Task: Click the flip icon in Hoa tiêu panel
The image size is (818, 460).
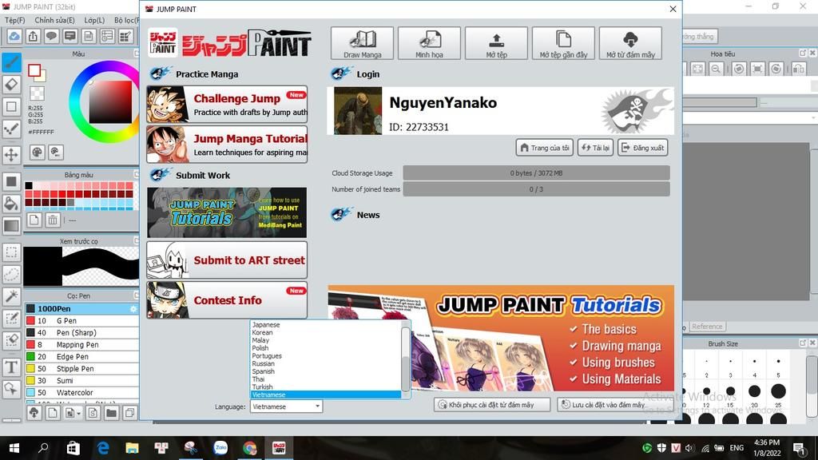Action: pyautogui.click(x=798, y=69)
